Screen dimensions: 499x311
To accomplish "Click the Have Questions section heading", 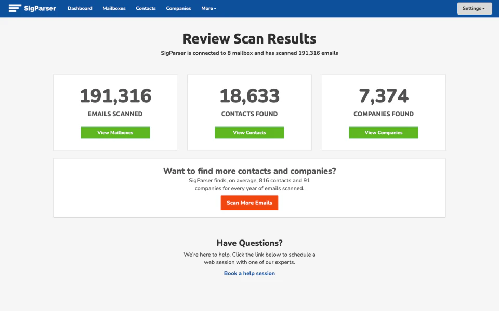I will [x=249, y=243].
